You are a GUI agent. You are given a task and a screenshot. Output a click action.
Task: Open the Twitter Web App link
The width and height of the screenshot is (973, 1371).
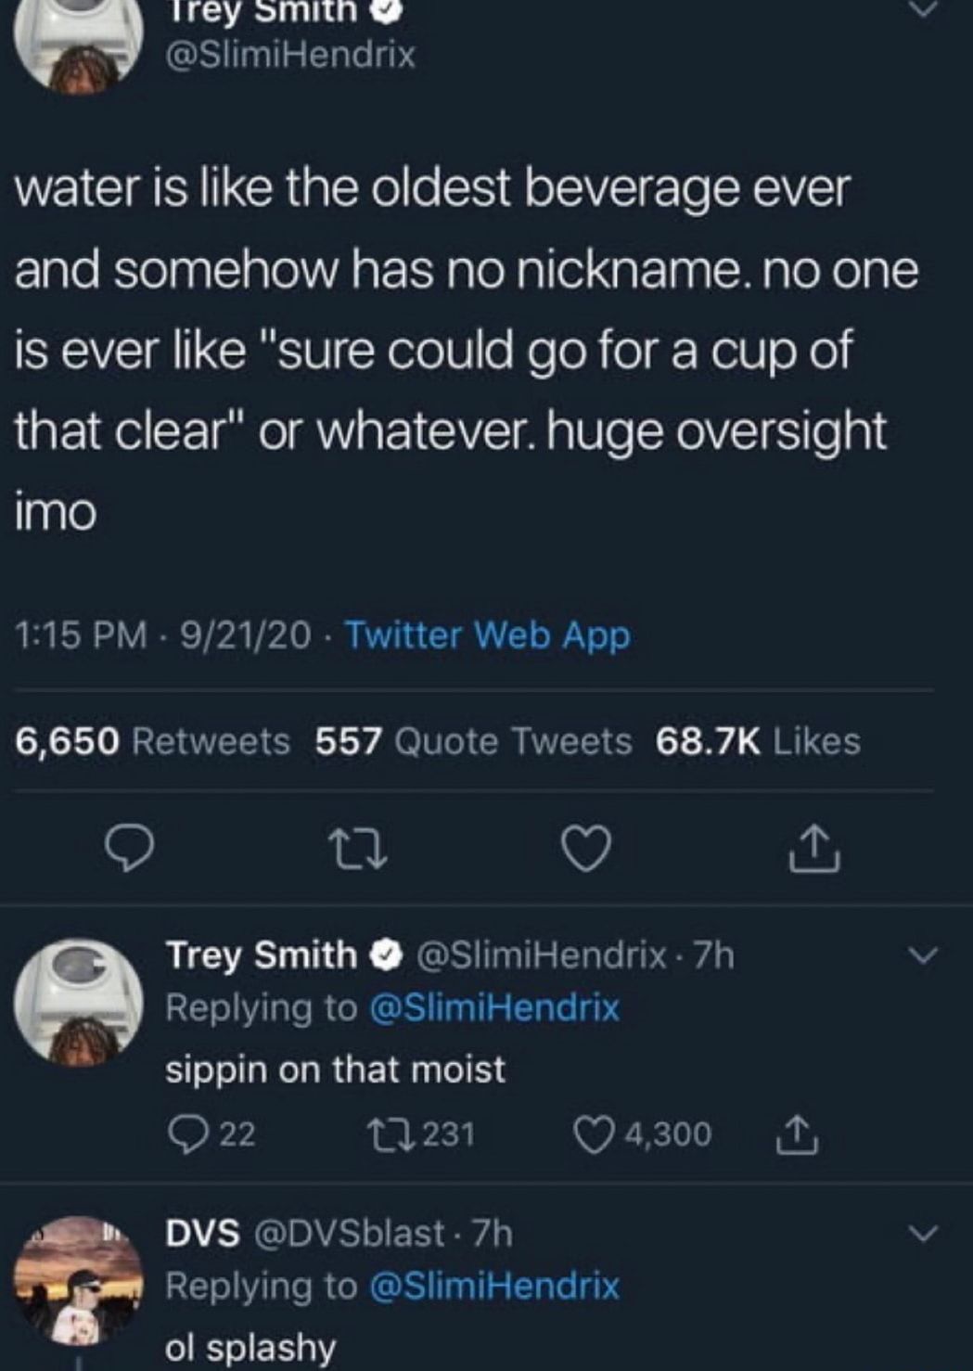(x=486, y=635)
